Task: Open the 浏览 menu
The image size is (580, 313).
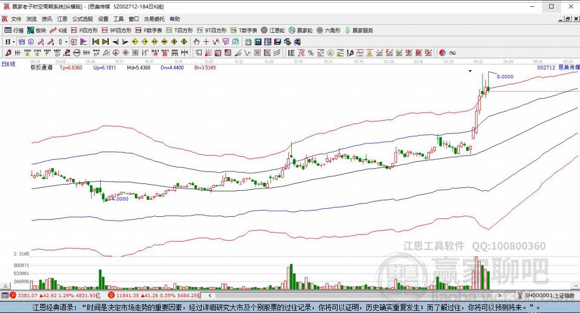Action: click(32, 19)
